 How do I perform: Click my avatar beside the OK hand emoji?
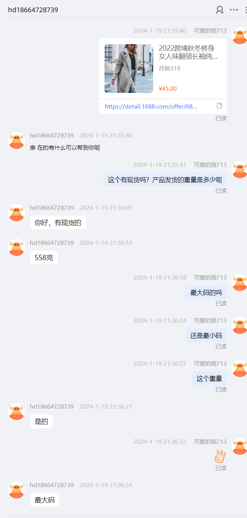pos(240,446)
